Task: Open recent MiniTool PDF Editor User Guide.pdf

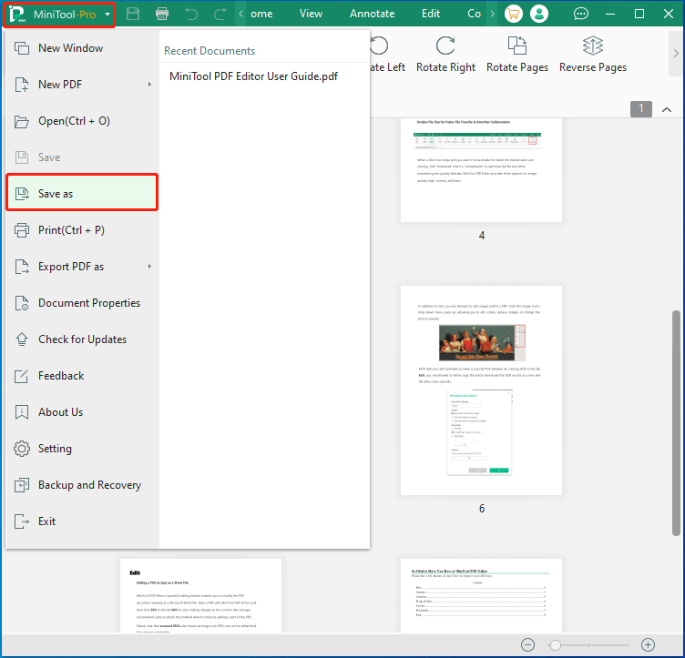Action: (x=253, y=76)
